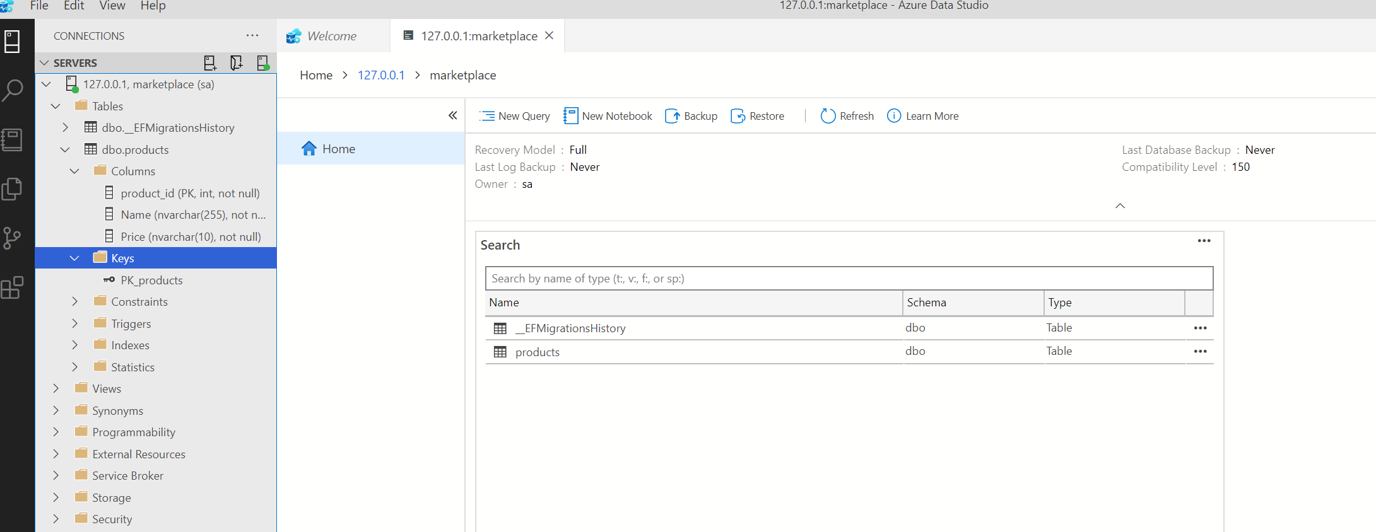Collapse the Keys folder
This screenshot has height=532, width=1376.
click(x=74, y=258)
